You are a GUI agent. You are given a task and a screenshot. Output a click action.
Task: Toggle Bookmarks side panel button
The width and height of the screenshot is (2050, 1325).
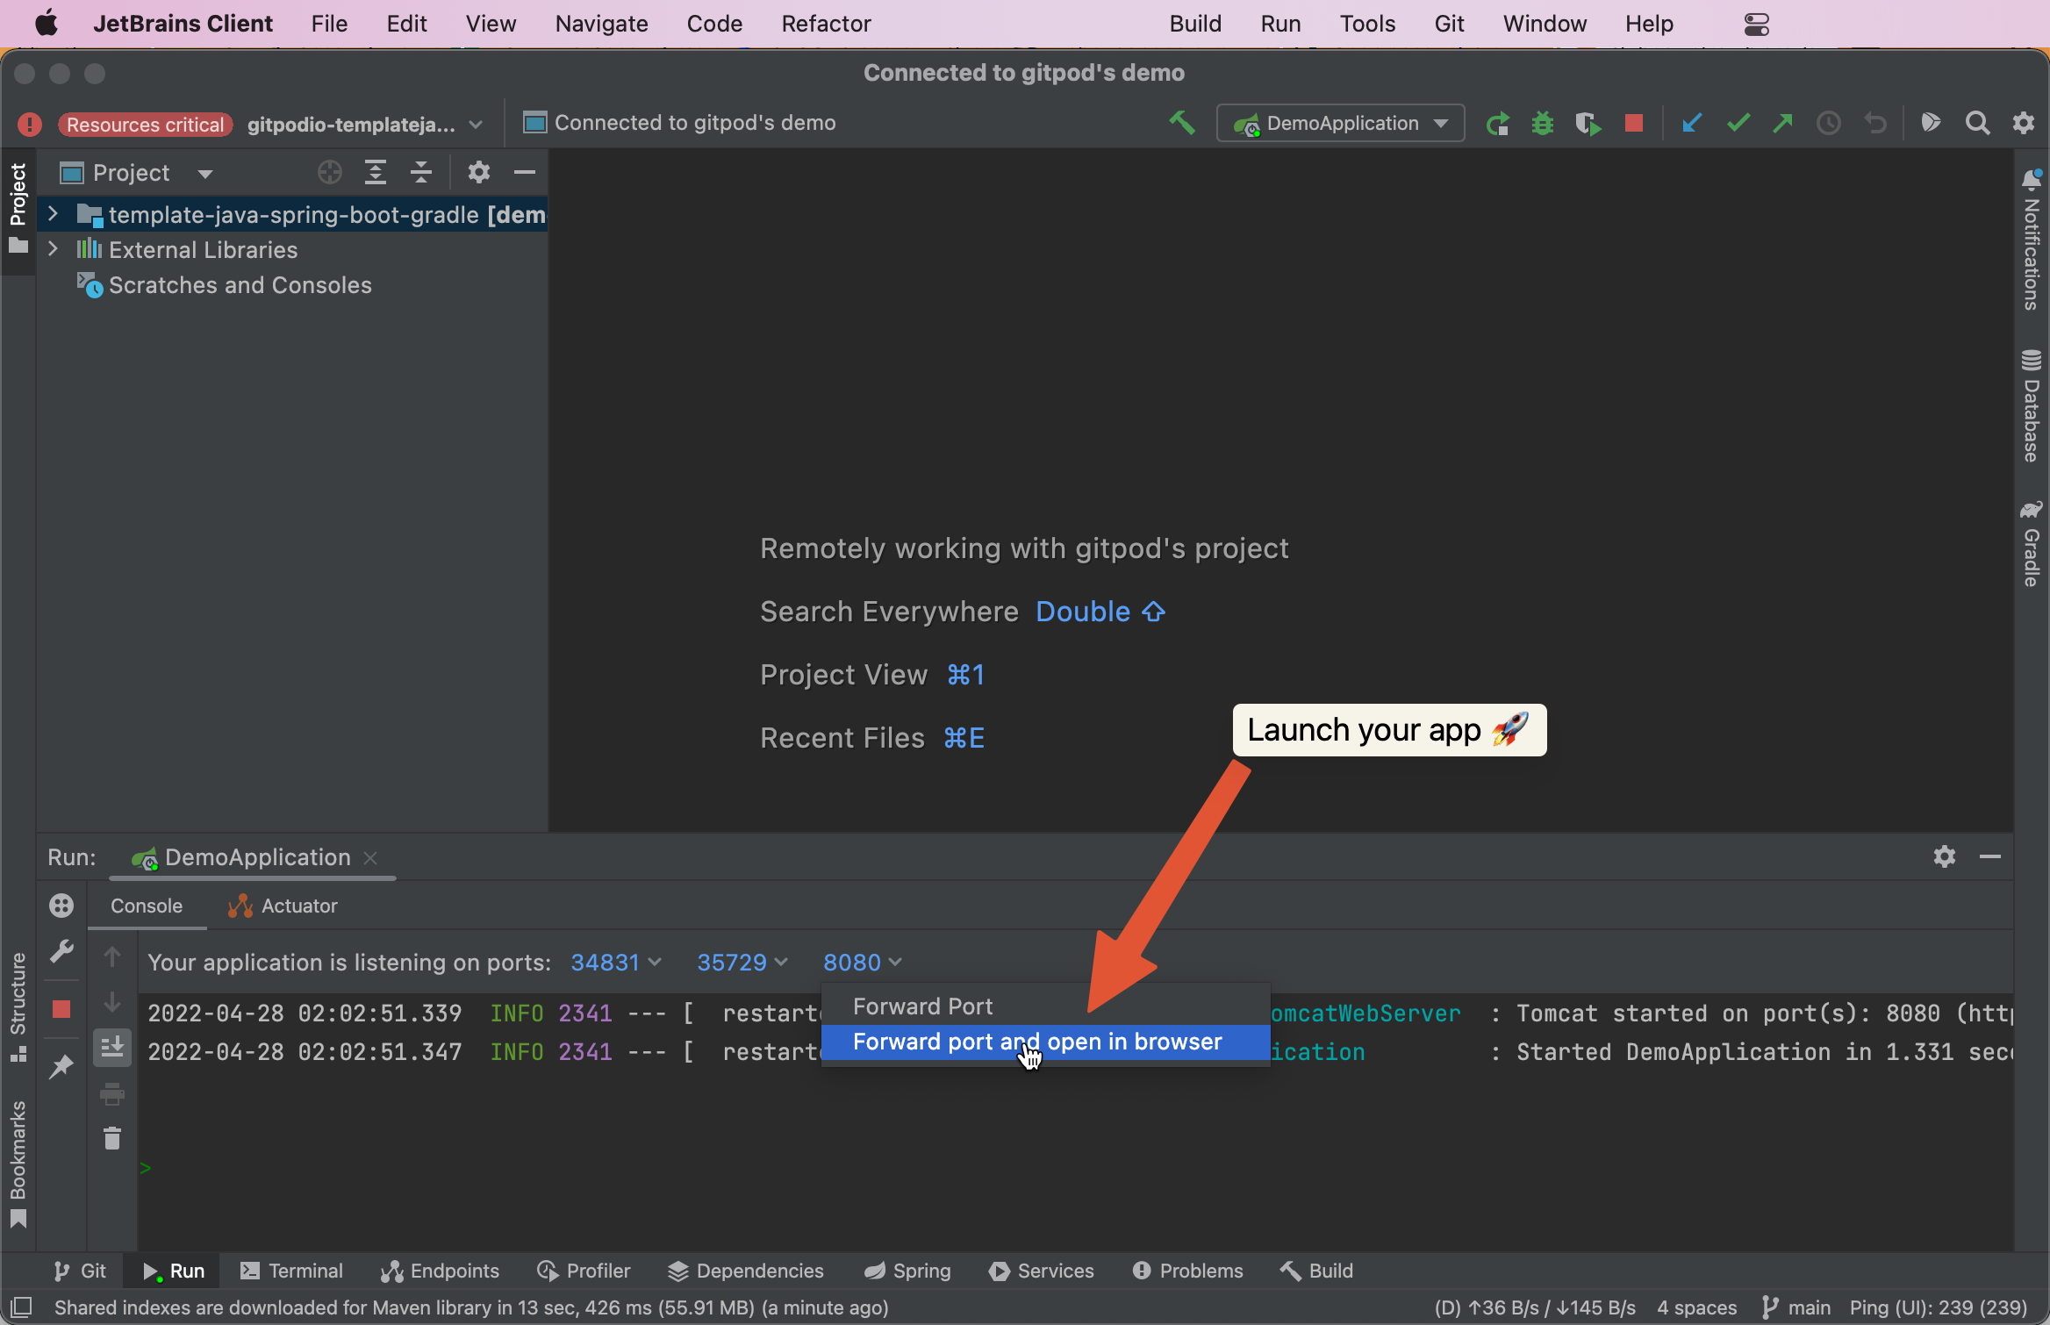[x=18, y=1164]
